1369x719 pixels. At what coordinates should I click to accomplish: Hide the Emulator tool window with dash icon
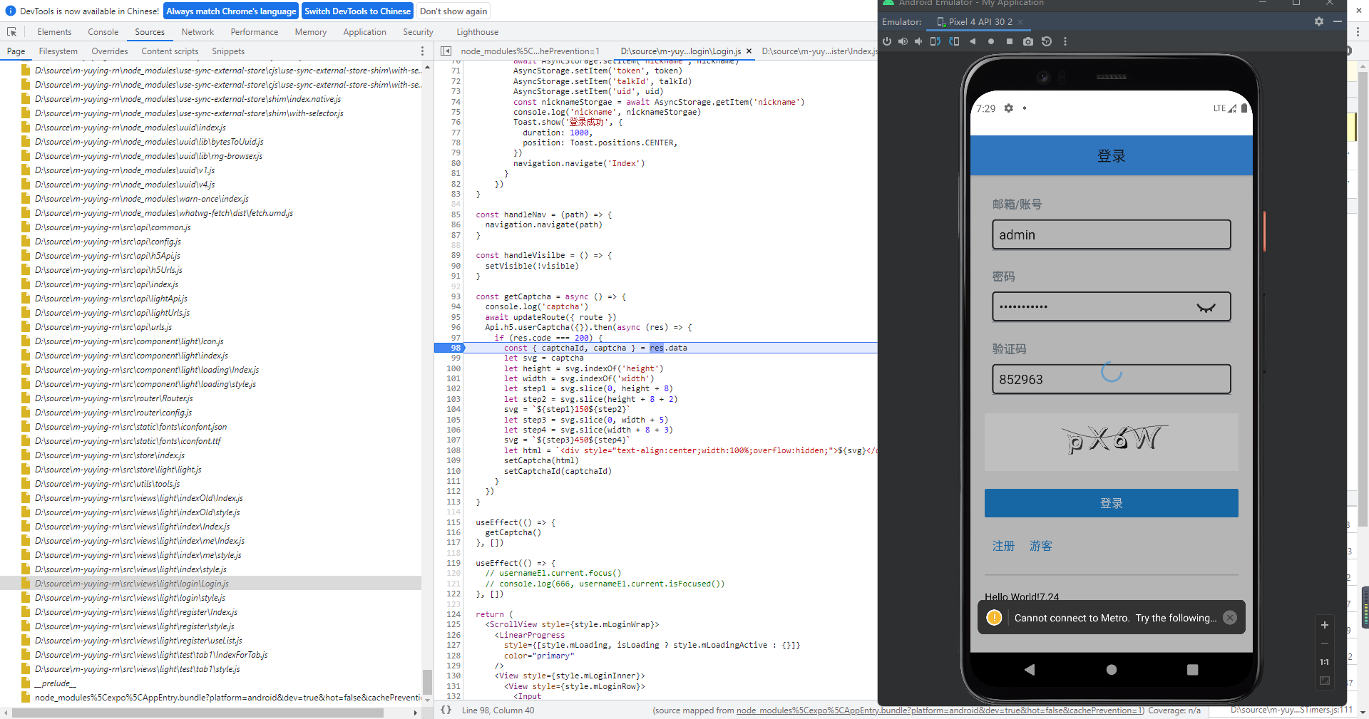pos(1338,21)
